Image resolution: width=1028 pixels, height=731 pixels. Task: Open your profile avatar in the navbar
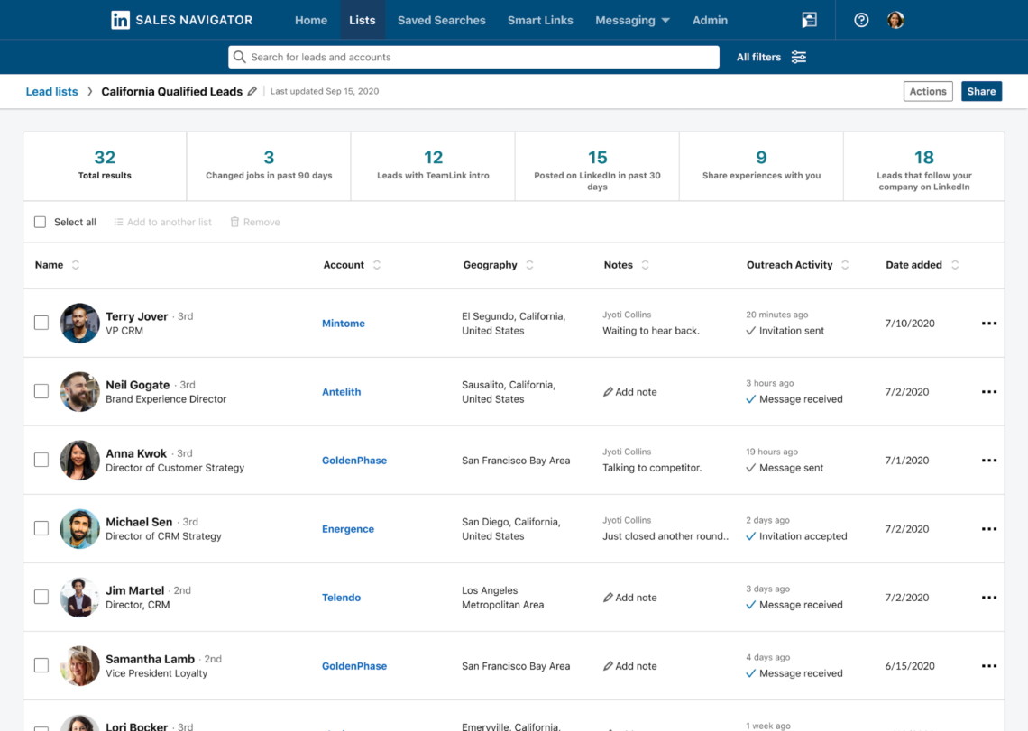[x=894, y=19]
